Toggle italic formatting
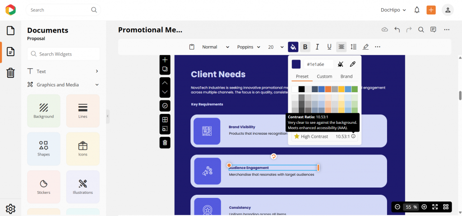 (317, 47)
